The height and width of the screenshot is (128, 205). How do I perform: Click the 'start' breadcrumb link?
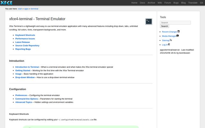[x=20, y=9]
